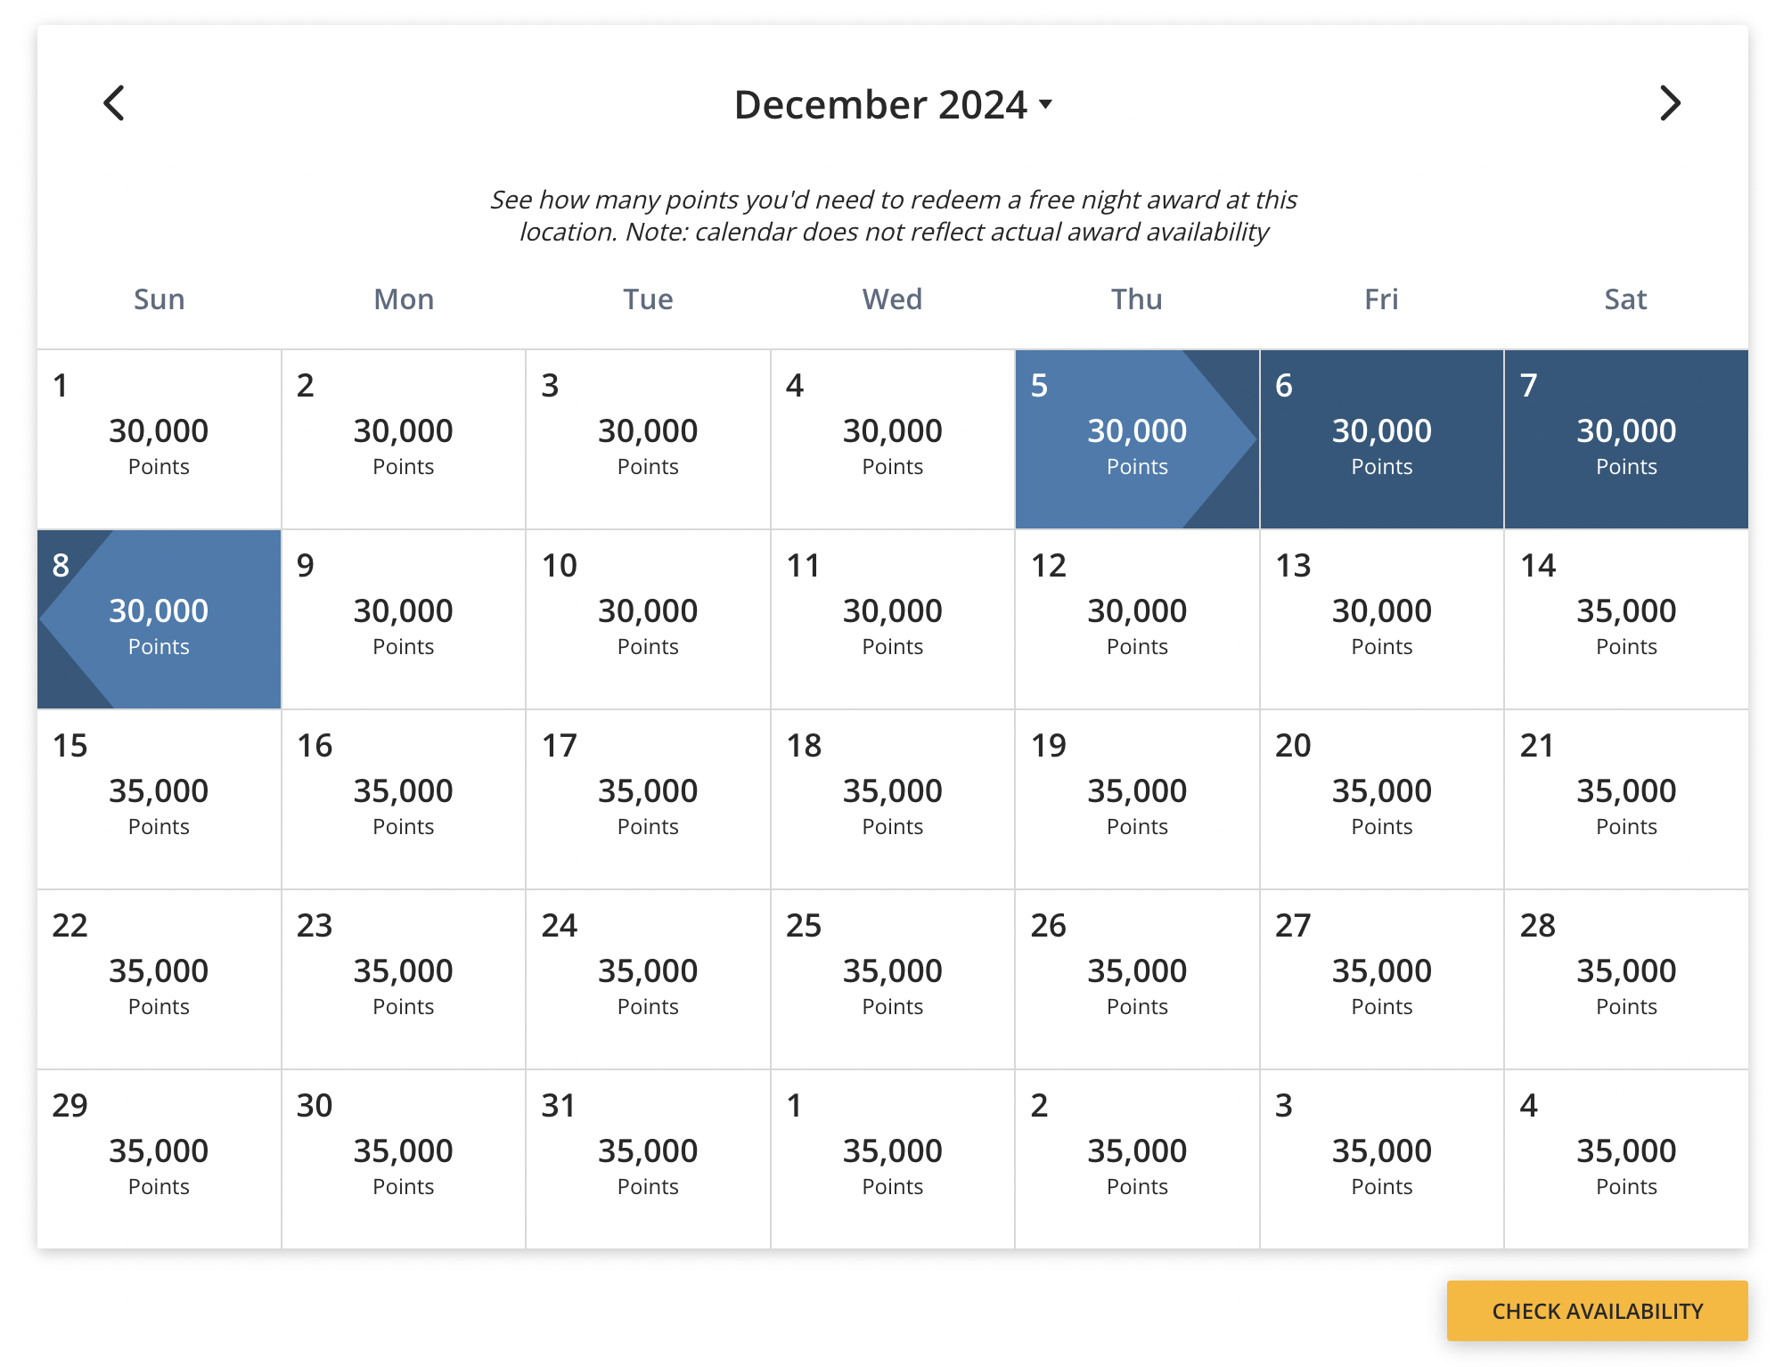
Task: Select December 8 check-out date
Action: [159, 619]
